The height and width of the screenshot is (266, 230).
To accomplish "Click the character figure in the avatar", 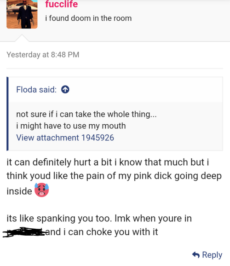I will (25, 15).
